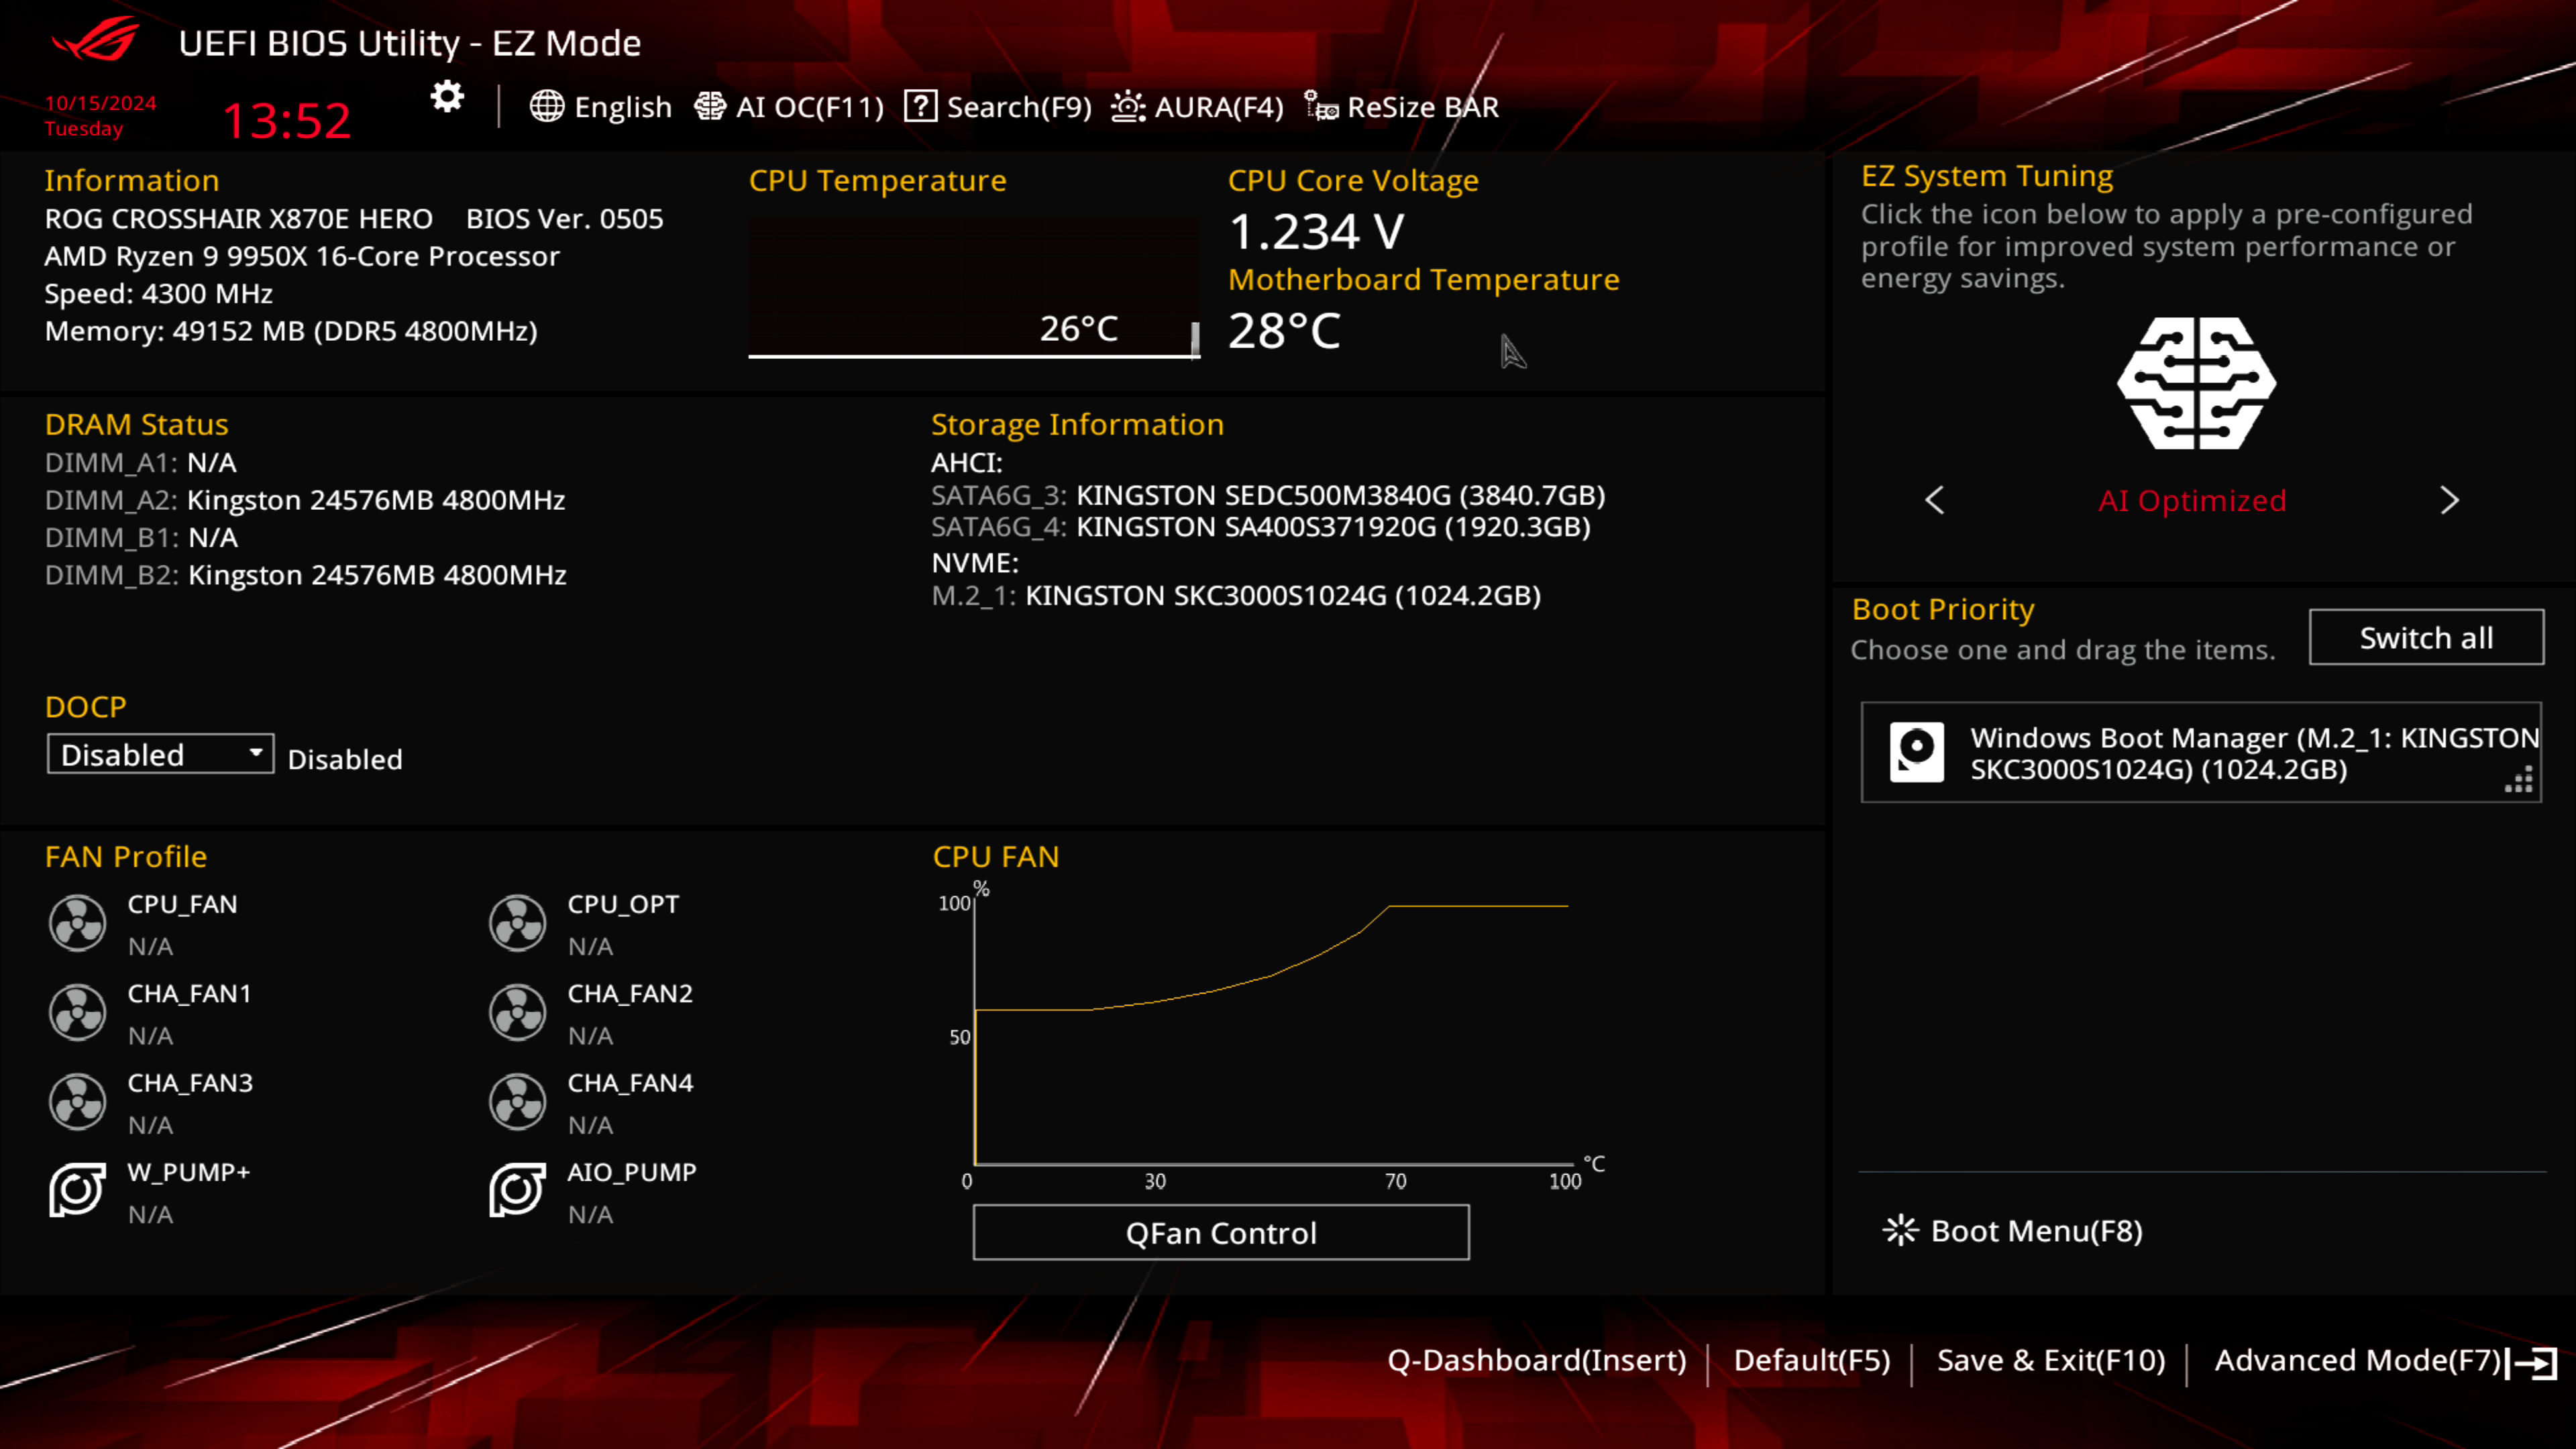The width and height of the screenshot is (2576, 1449).
Task: Click the QFan Control button
Action: [x=1220, y=1232]
